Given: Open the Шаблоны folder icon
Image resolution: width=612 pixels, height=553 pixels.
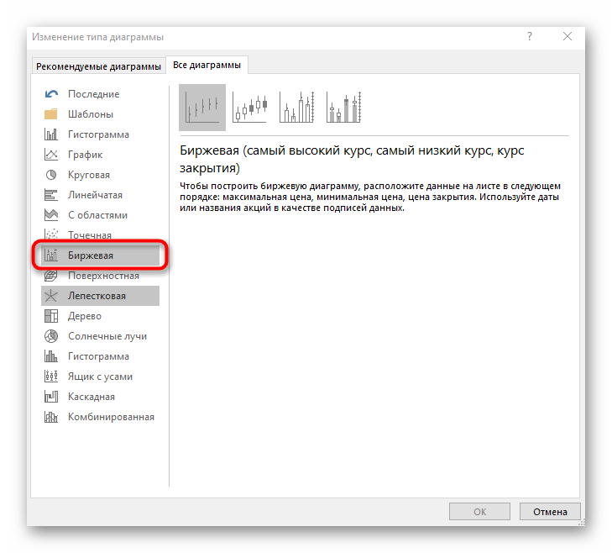Looking at the screenshot, I should click(51, 114).
